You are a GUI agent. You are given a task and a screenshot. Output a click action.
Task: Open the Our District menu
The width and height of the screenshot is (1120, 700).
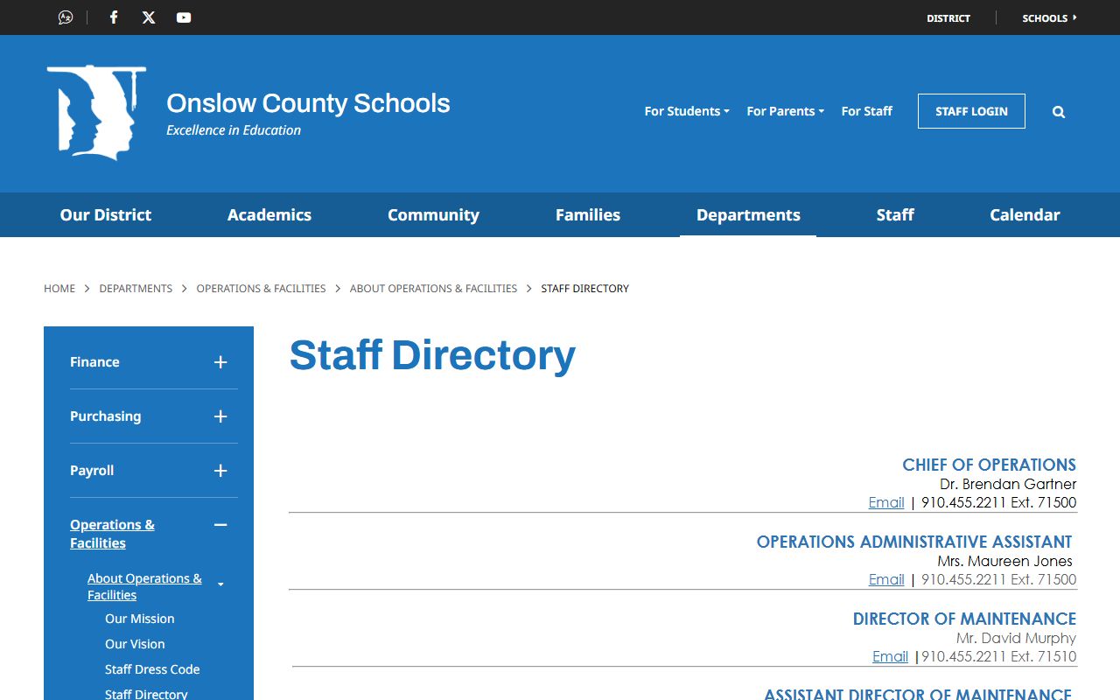[x=106, y=214]
